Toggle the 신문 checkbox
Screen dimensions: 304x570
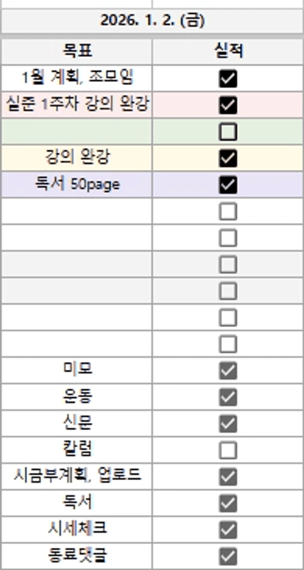(x=228, y=423)
